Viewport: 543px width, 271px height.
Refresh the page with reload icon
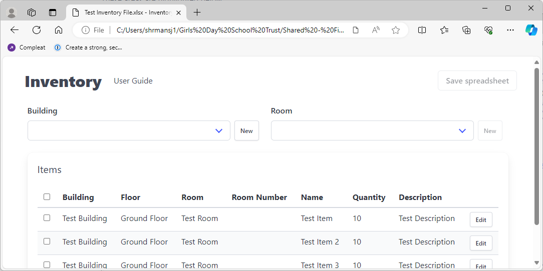pos(37,30)
